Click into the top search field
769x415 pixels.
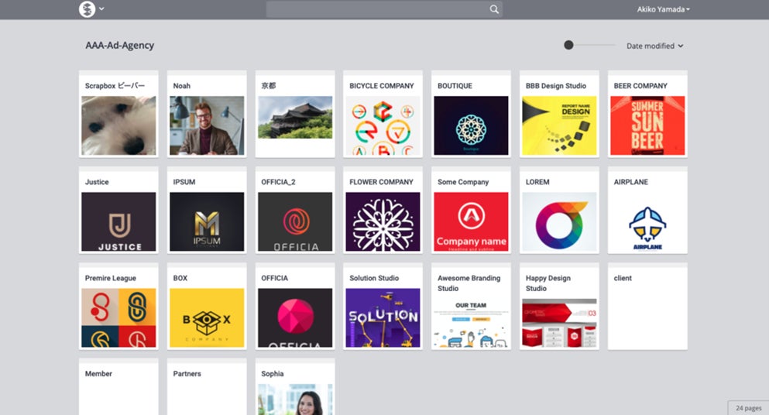[x=384, y=9]
